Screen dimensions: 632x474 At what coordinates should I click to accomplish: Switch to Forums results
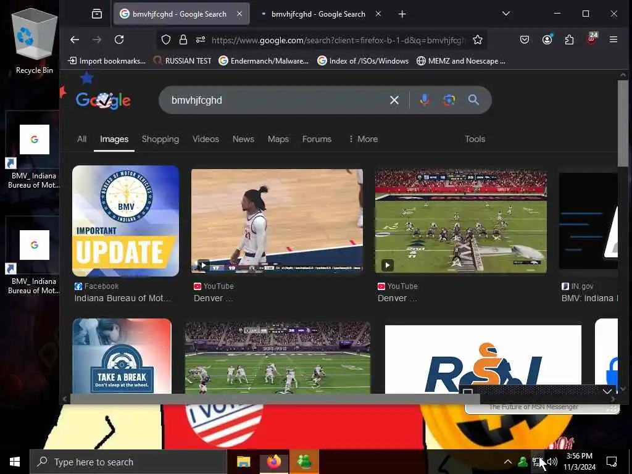coord(317,139)
